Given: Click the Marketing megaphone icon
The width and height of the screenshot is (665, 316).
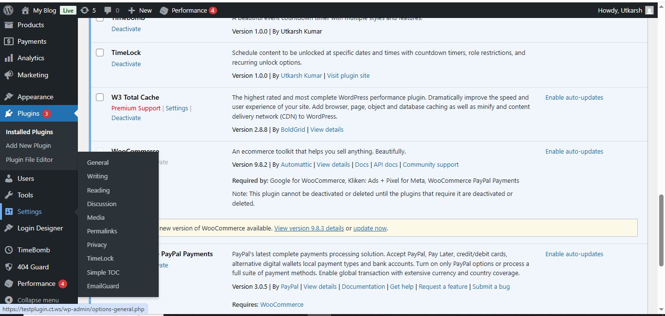Looking at the screenshot, I should click(x=9, y=75).
